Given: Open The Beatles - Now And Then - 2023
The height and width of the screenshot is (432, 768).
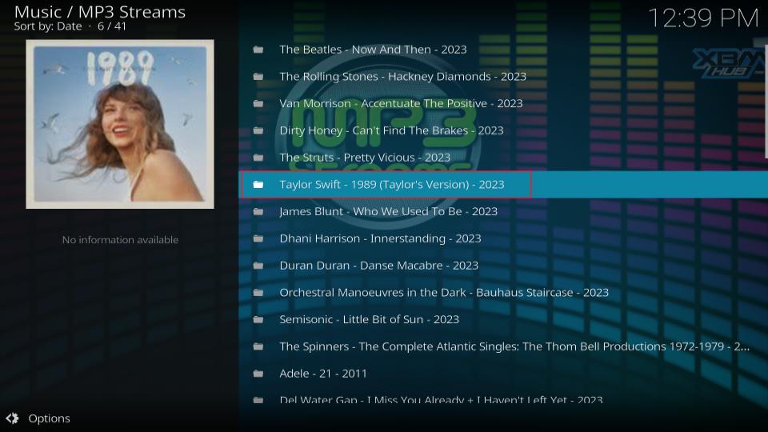Looking at the screenshot, I should (373, 50).
